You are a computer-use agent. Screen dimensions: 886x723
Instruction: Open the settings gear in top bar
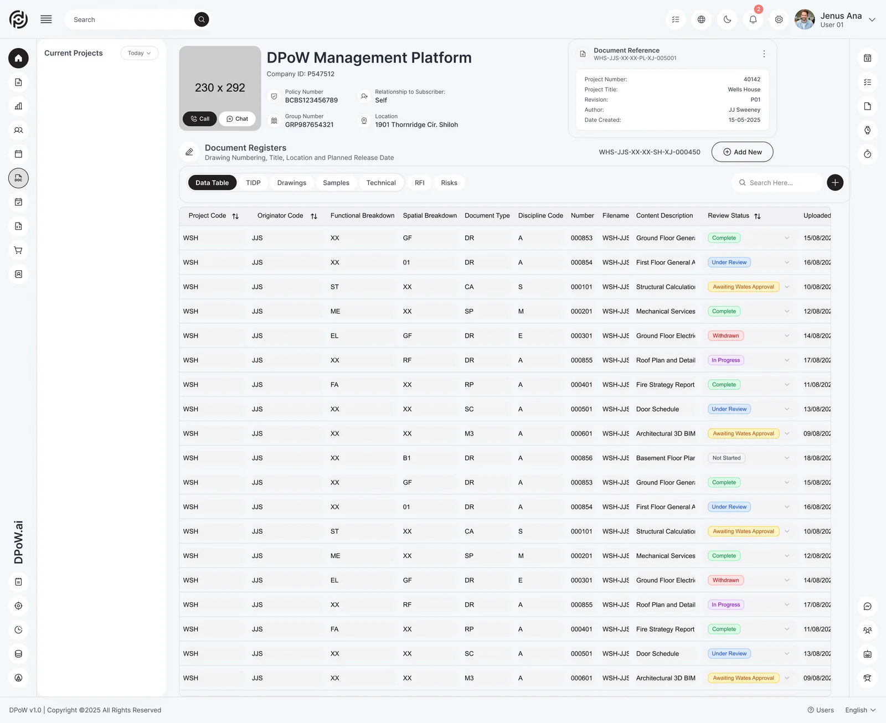click(x=779, y=19)
